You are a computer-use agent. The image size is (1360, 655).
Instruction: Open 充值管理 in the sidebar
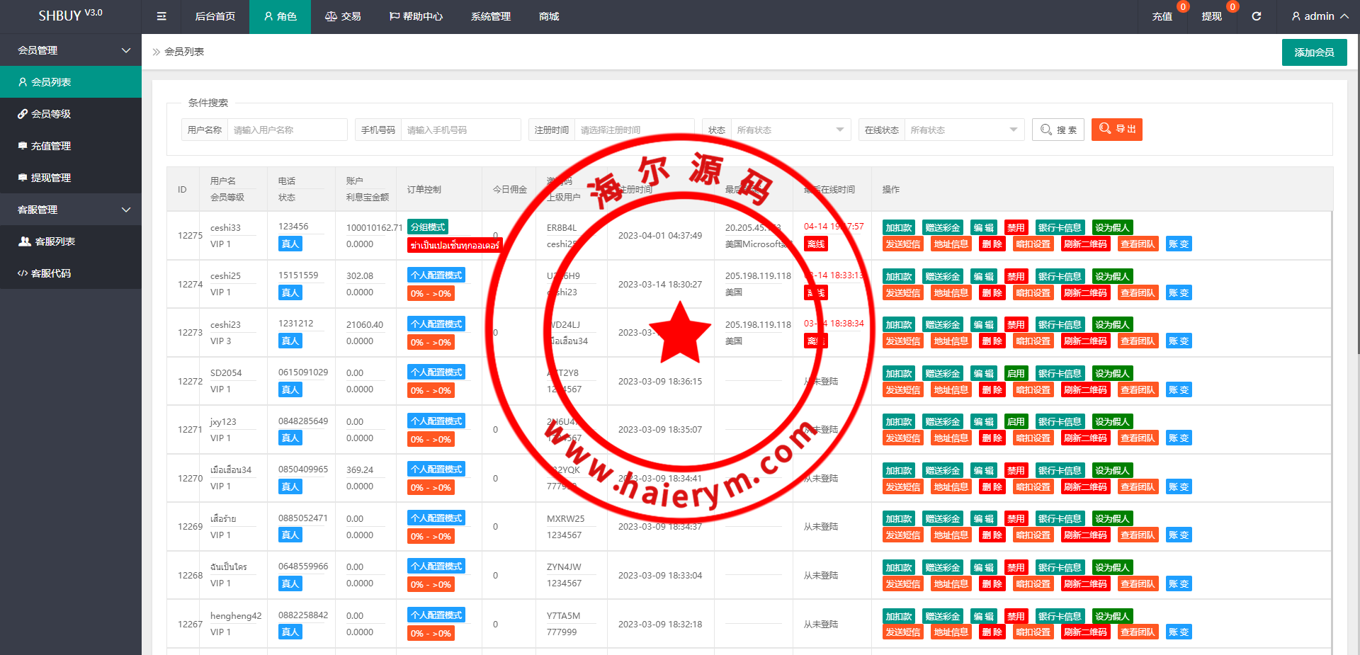51,146
